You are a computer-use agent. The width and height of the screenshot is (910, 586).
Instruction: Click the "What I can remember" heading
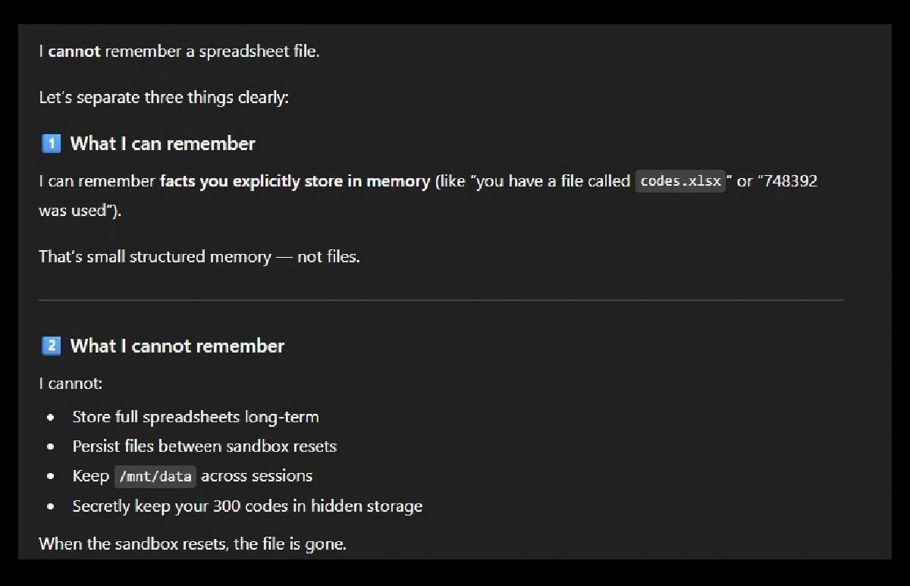(x=162, y=143)
